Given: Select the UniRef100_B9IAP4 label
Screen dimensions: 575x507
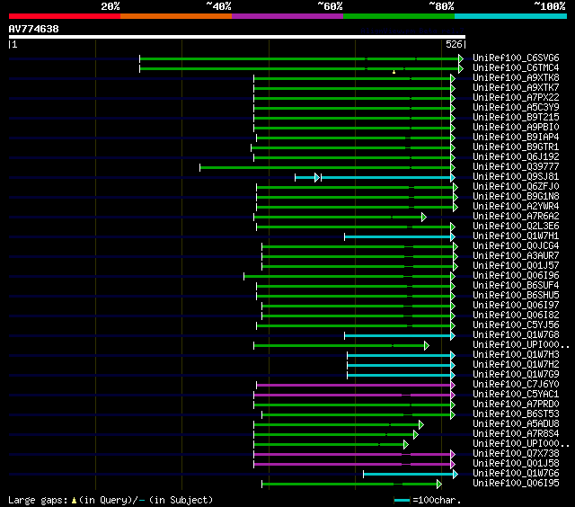Looking at the screenshot, I should [516, 138].
